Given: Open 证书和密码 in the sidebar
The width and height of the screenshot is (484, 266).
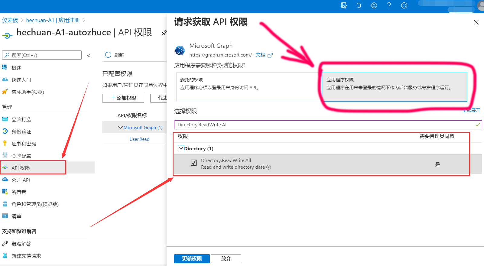Looking at the screenshot, I should [24, 144].
